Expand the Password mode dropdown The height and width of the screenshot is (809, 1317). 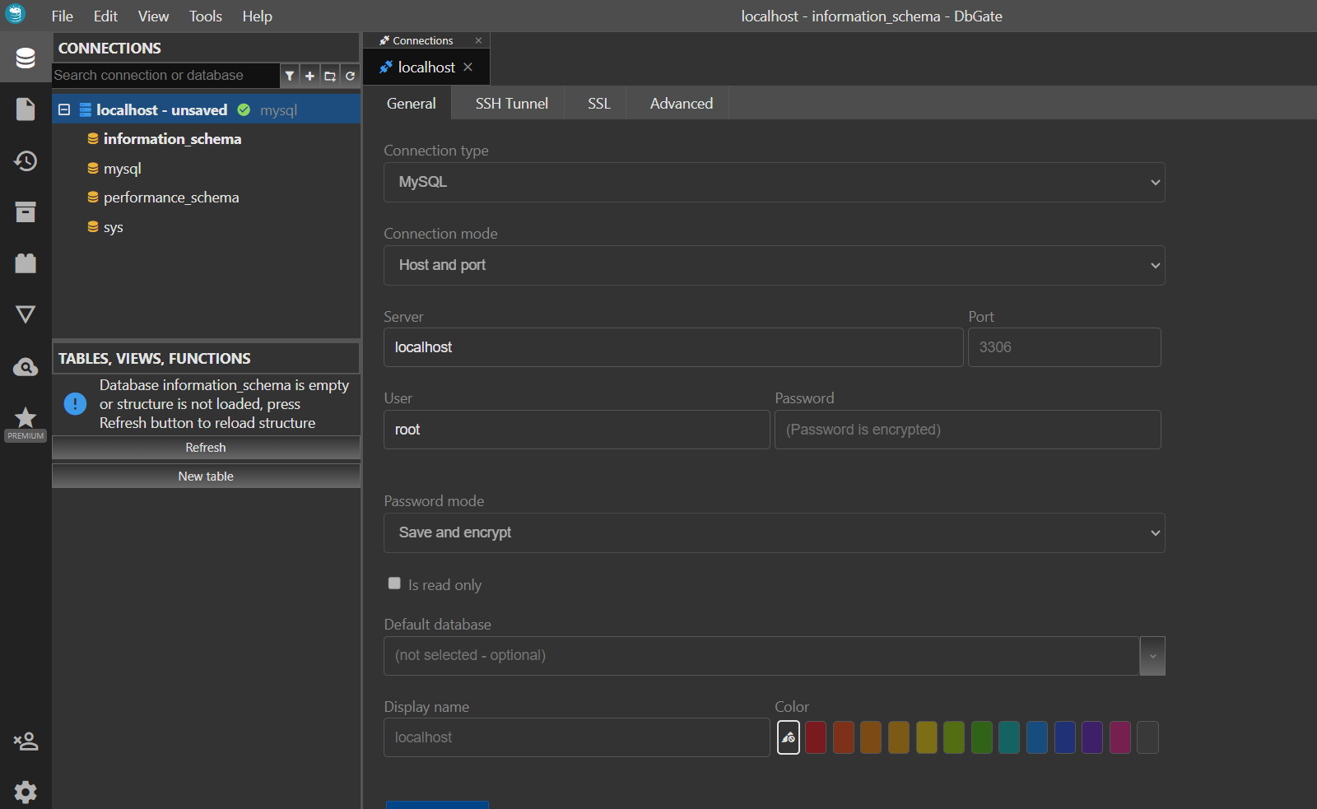774,532
